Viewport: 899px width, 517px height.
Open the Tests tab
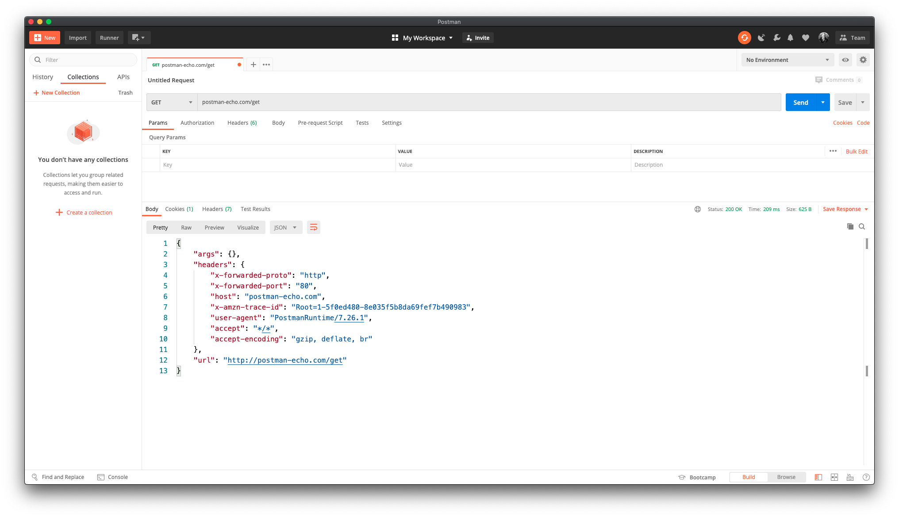[362, 123]
